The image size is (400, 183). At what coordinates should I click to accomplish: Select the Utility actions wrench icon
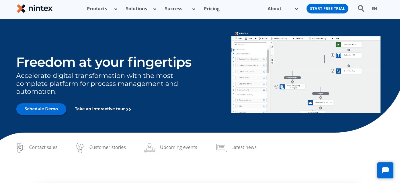tap(233, 54)
